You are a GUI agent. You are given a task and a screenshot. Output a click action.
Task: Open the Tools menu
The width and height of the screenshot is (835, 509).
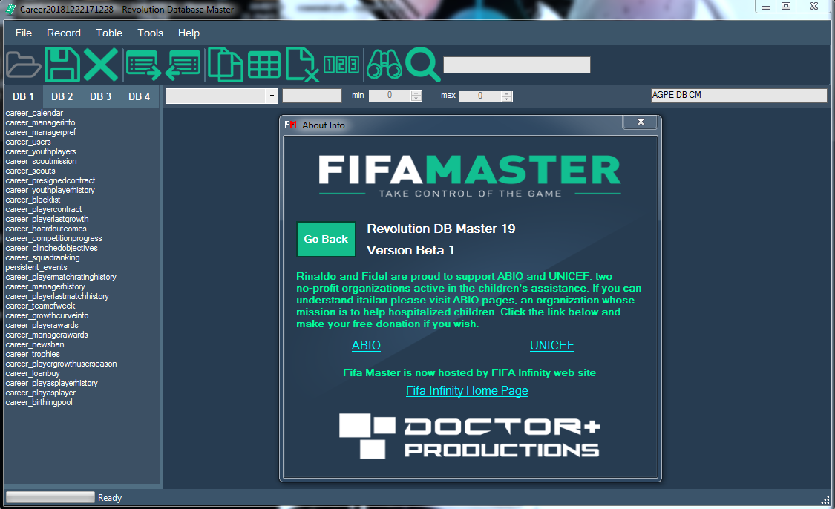[x=150, y=33]
